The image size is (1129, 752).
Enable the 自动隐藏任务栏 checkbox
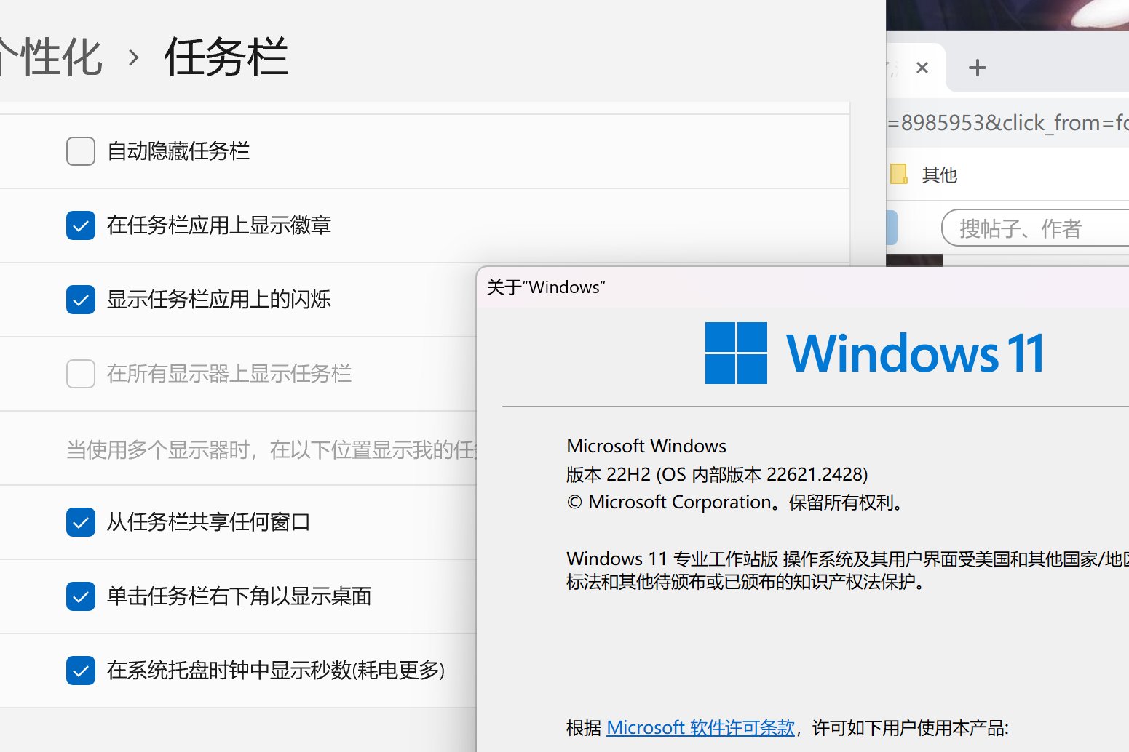coord(81,151)
